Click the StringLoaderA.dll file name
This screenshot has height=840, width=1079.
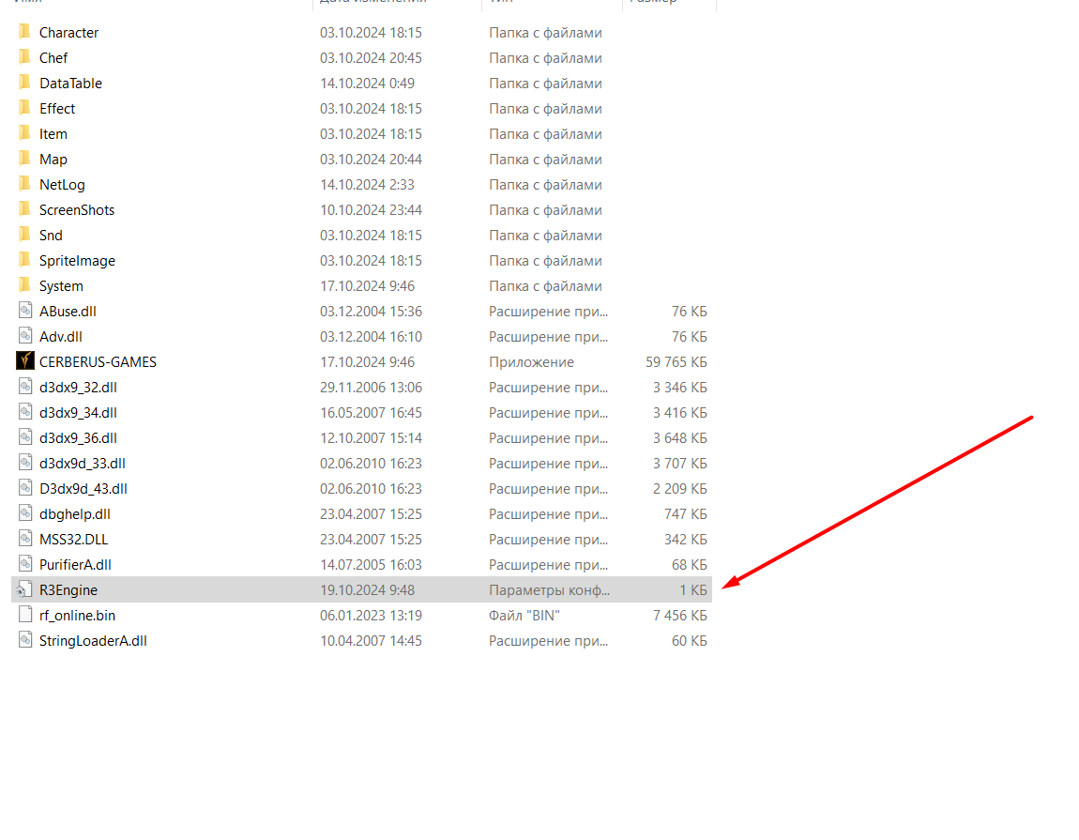[x=93, y=640]
